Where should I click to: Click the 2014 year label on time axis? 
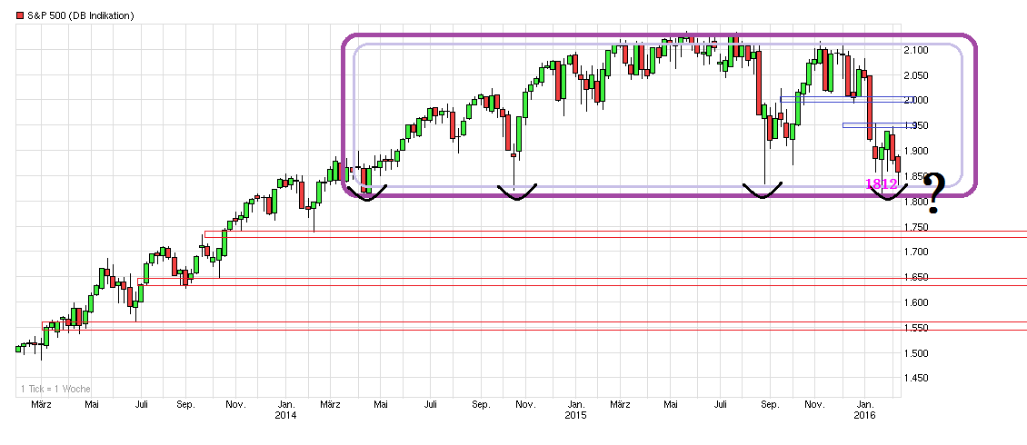coord(285,415)
